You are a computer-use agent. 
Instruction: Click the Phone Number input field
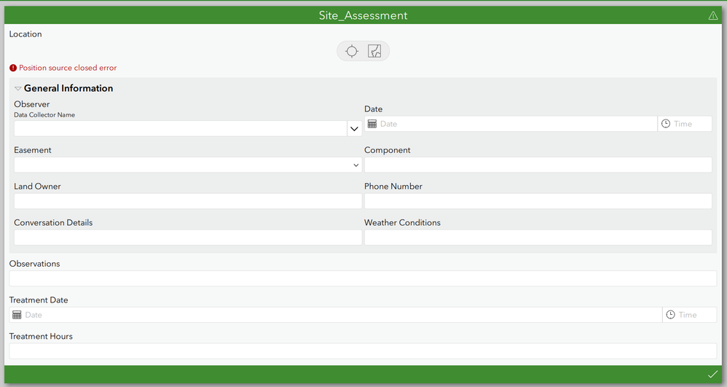[x=538, y=201]
